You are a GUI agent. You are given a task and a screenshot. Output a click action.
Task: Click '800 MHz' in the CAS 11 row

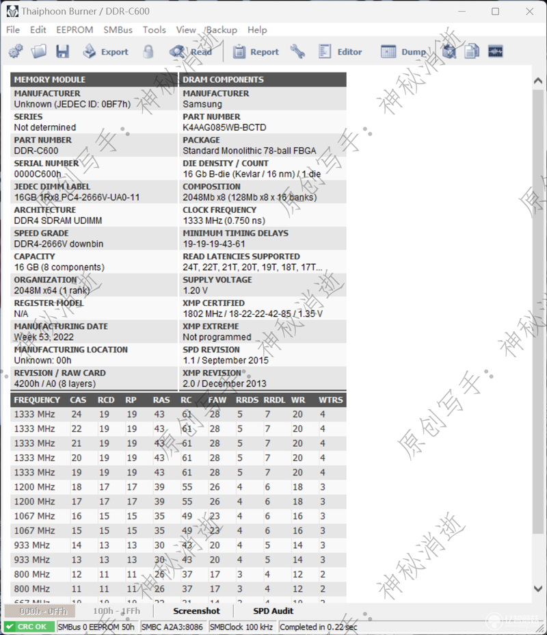[x=32, y=589]
